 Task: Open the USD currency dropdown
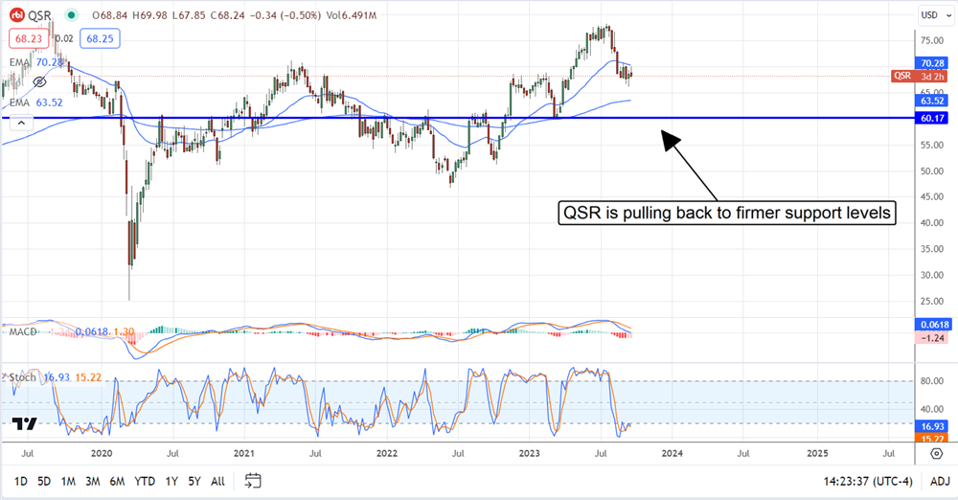933,15
